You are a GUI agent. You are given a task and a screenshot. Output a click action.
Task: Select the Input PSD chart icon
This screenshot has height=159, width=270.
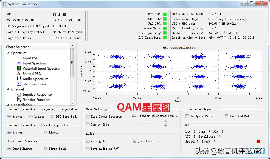(19, 58)
